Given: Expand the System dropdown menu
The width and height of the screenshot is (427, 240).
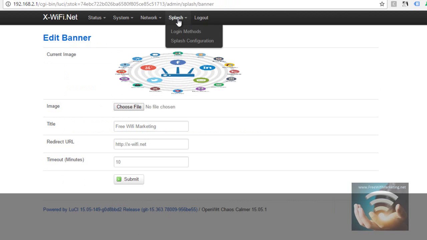Looking at the screenshot, I should coord(123,18).
